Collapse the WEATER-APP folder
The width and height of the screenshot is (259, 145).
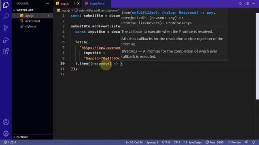pyautogui.click(x=25, y=10)
